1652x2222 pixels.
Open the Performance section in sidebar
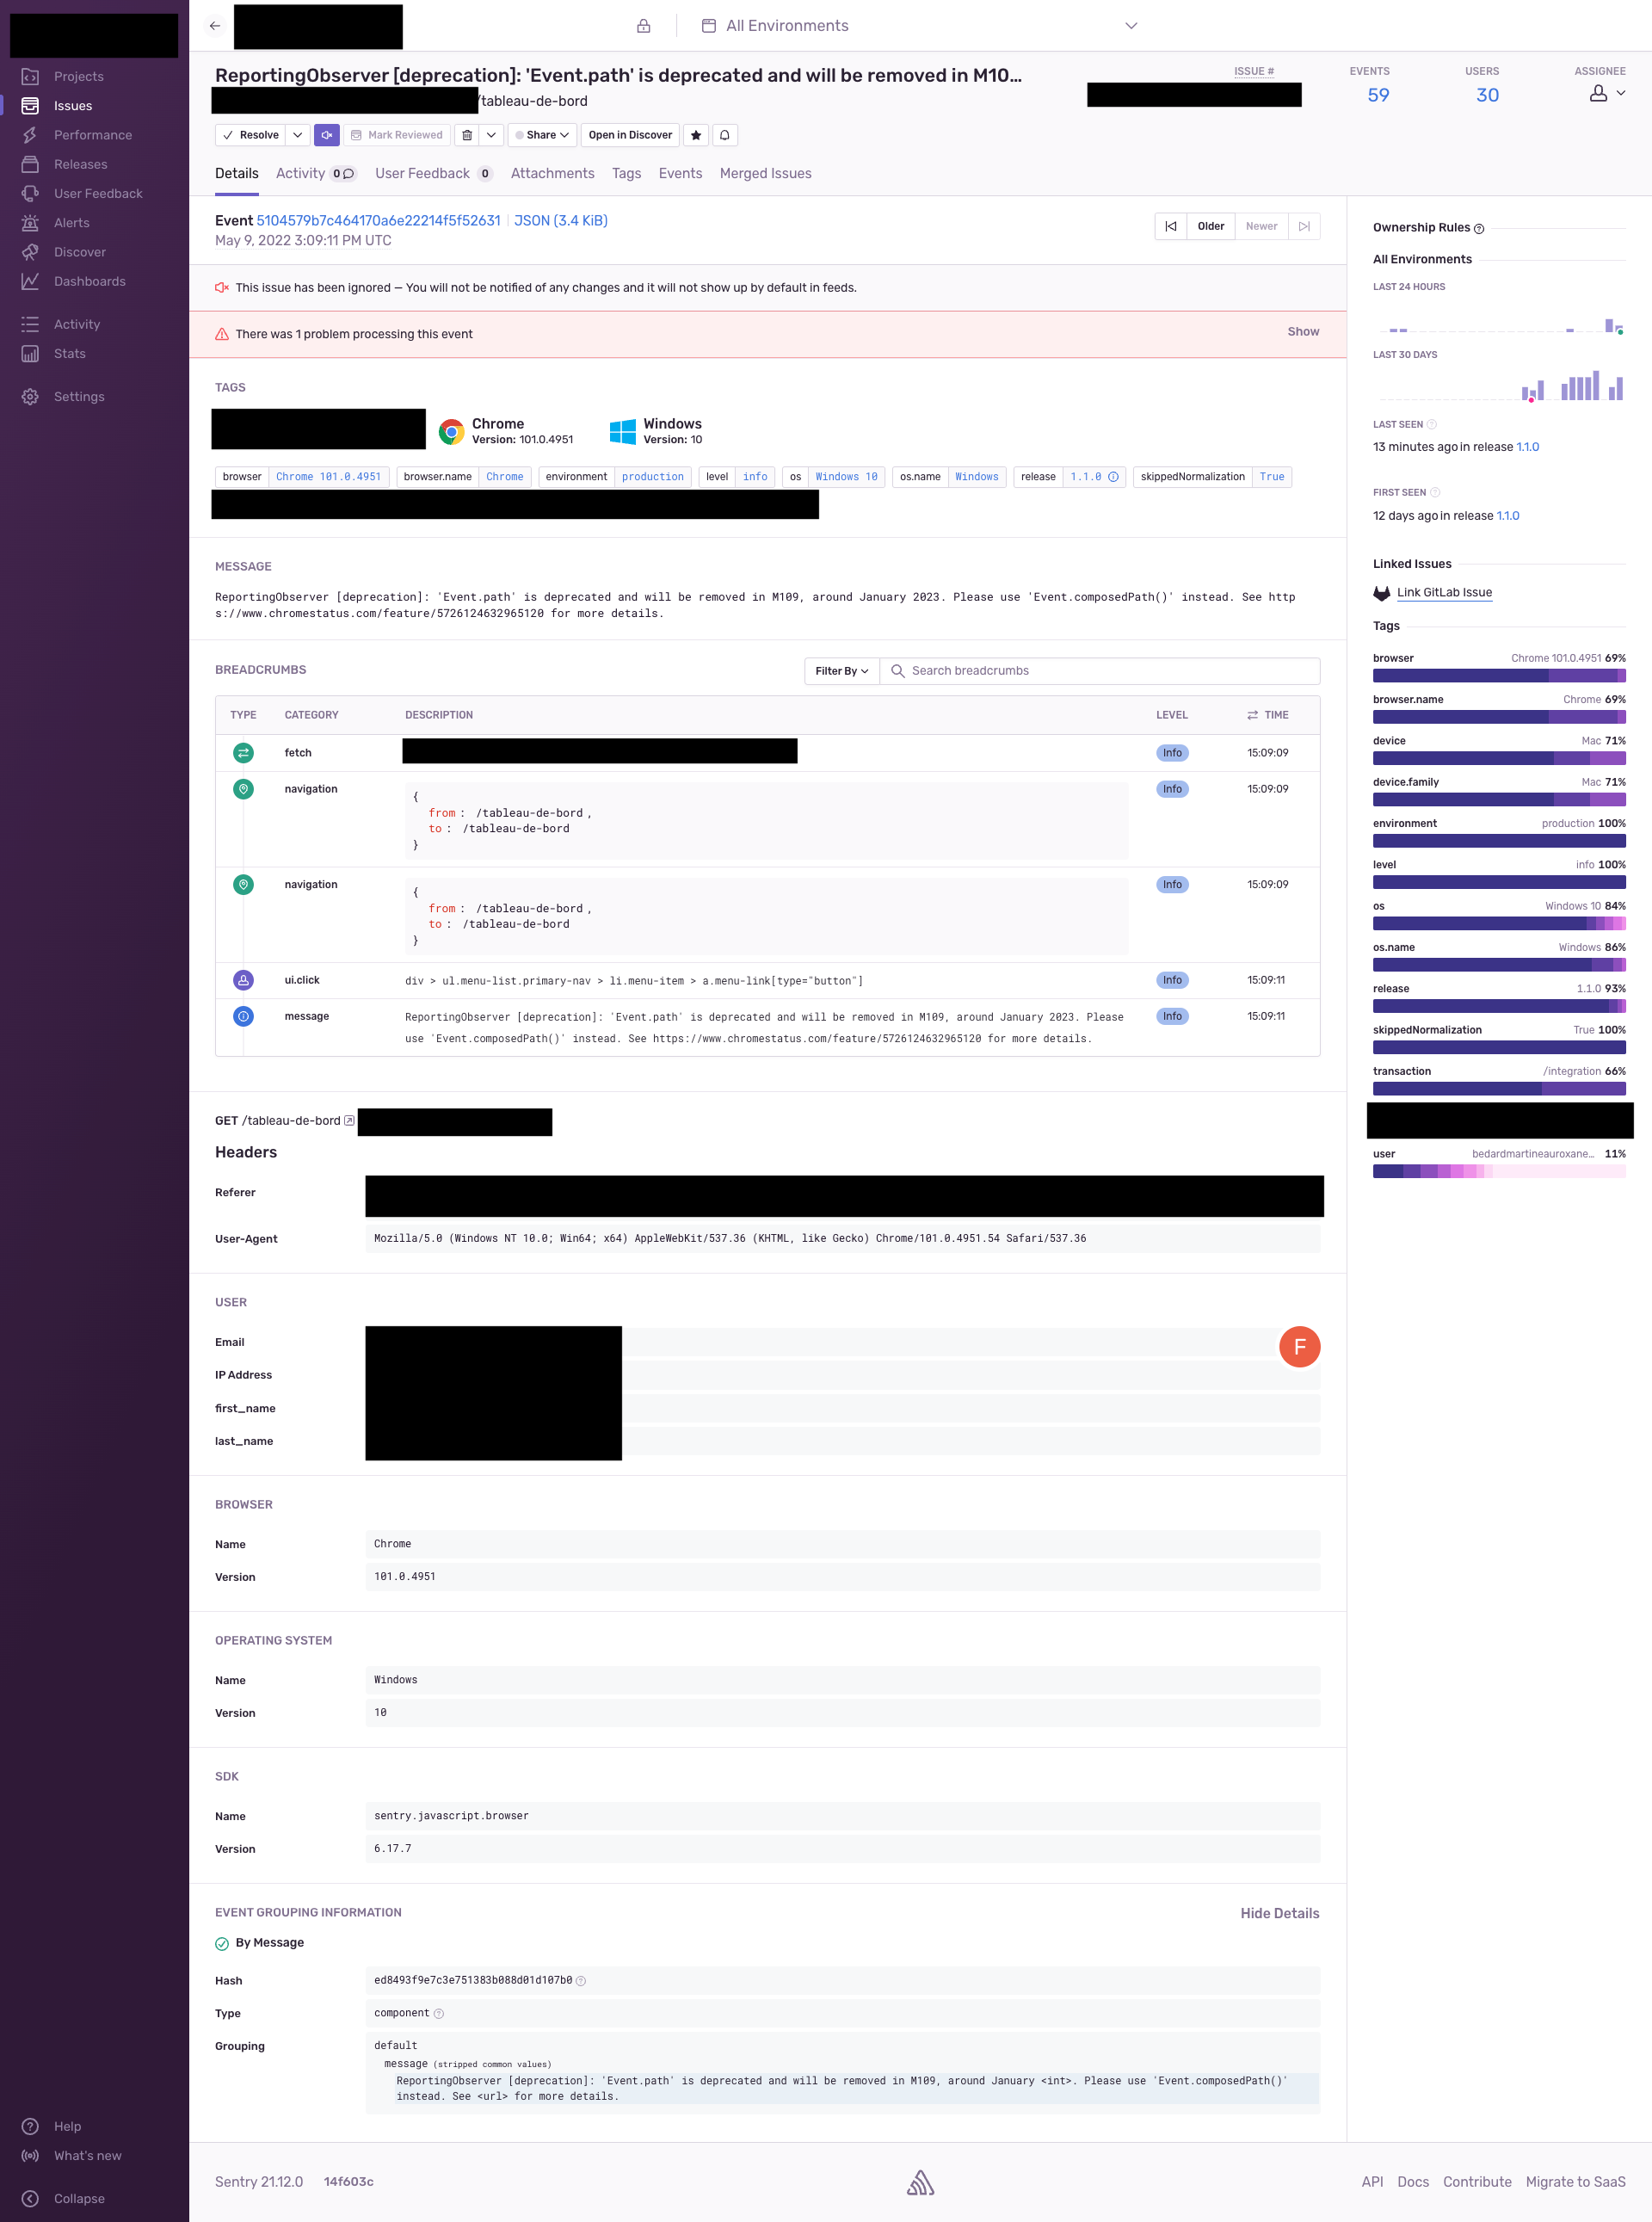93,134
